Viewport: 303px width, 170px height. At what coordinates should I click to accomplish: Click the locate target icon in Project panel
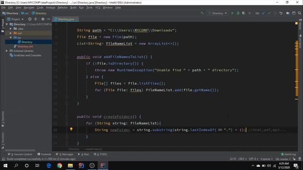tap(30, 19)
